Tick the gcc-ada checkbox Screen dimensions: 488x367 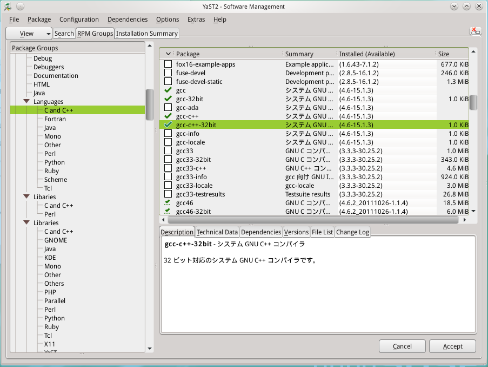[x=168, y=107]
